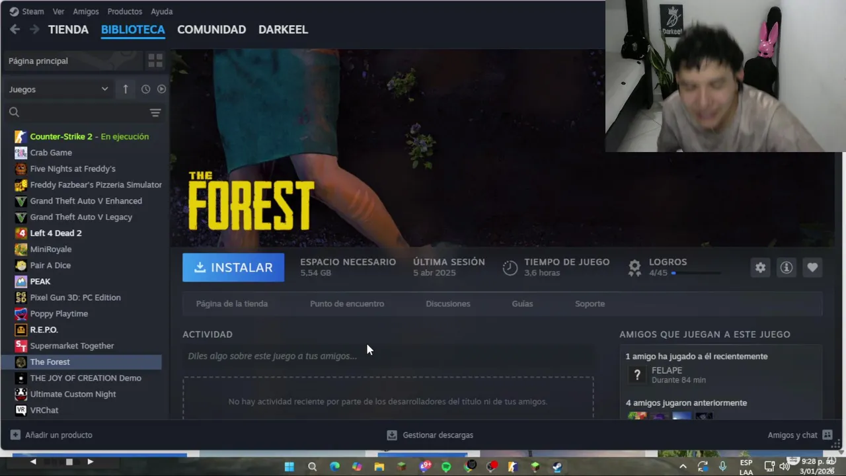Image resolution: width=846 pixels, height=476 pixels.
Task: Go to BIBLIOTECA section
Action: coord(133,29)
